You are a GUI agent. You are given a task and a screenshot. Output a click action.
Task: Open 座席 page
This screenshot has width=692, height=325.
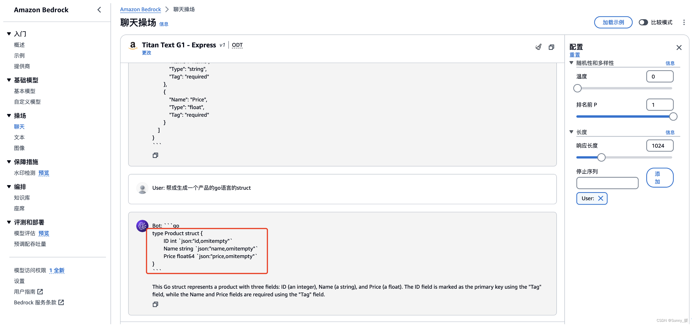tap(19, 208)
